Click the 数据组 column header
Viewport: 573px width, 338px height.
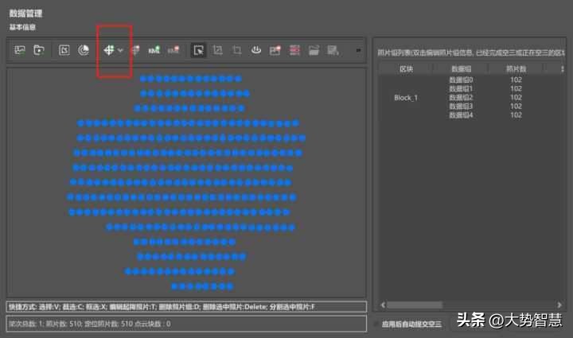(x=461, y=69)
